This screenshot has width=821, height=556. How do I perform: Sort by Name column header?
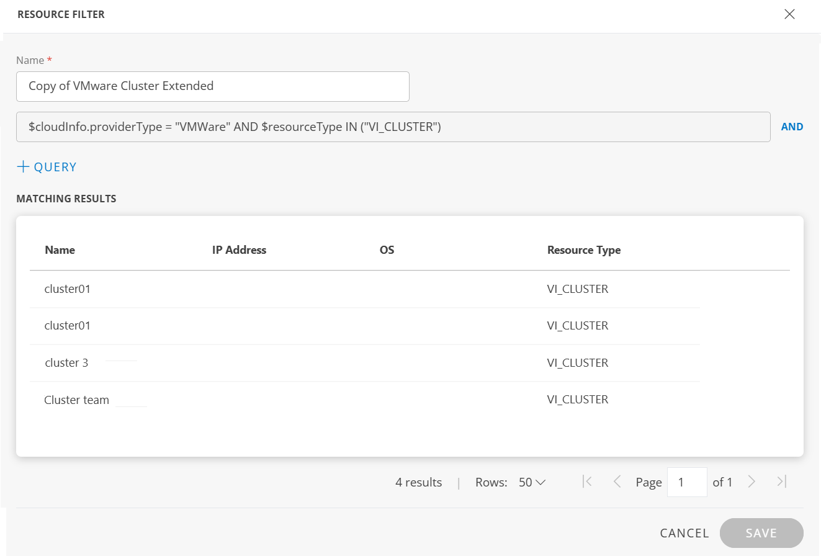click(x=60, y=250)
